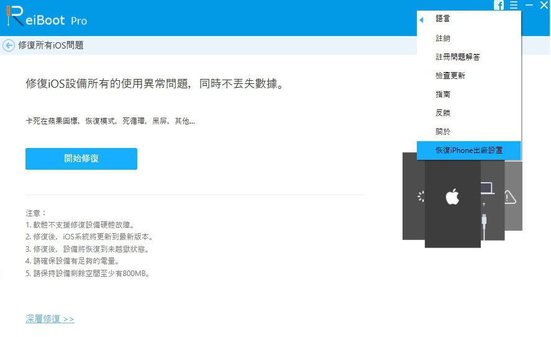Toggle the hamburger menu icon
The image size is (551, 337).
[x=514, y=5]
